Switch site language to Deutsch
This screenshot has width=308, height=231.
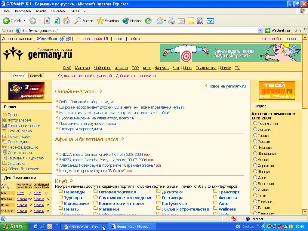36,76
